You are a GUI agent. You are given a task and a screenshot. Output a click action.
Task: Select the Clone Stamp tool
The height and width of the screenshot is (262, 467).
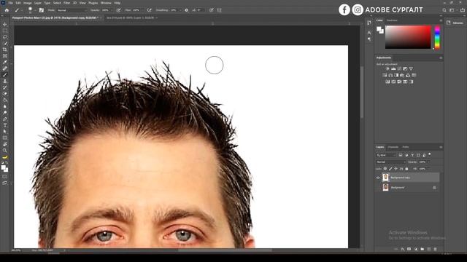(5, 81)
